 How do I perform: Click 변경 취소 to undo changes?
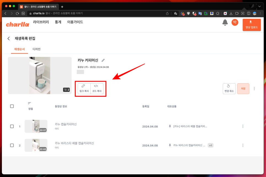coord(229,88)
